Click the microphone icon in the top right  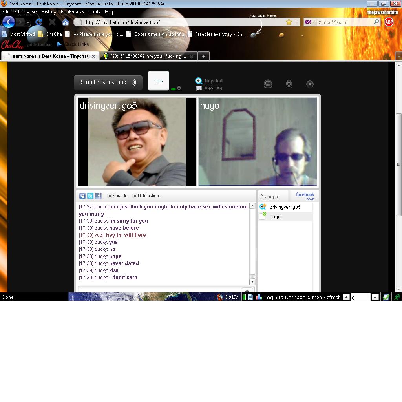click(289, 84)
